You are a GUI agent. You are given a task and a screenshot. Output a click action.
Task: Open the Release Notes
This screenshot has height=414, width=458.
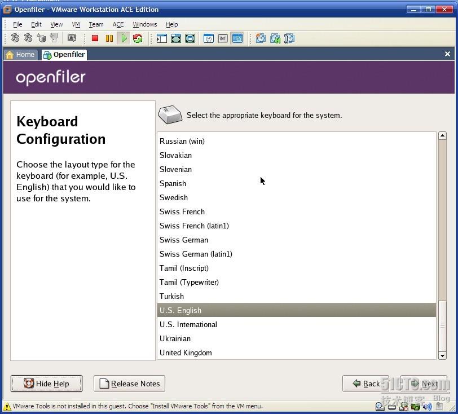click(x=129, y=384)
